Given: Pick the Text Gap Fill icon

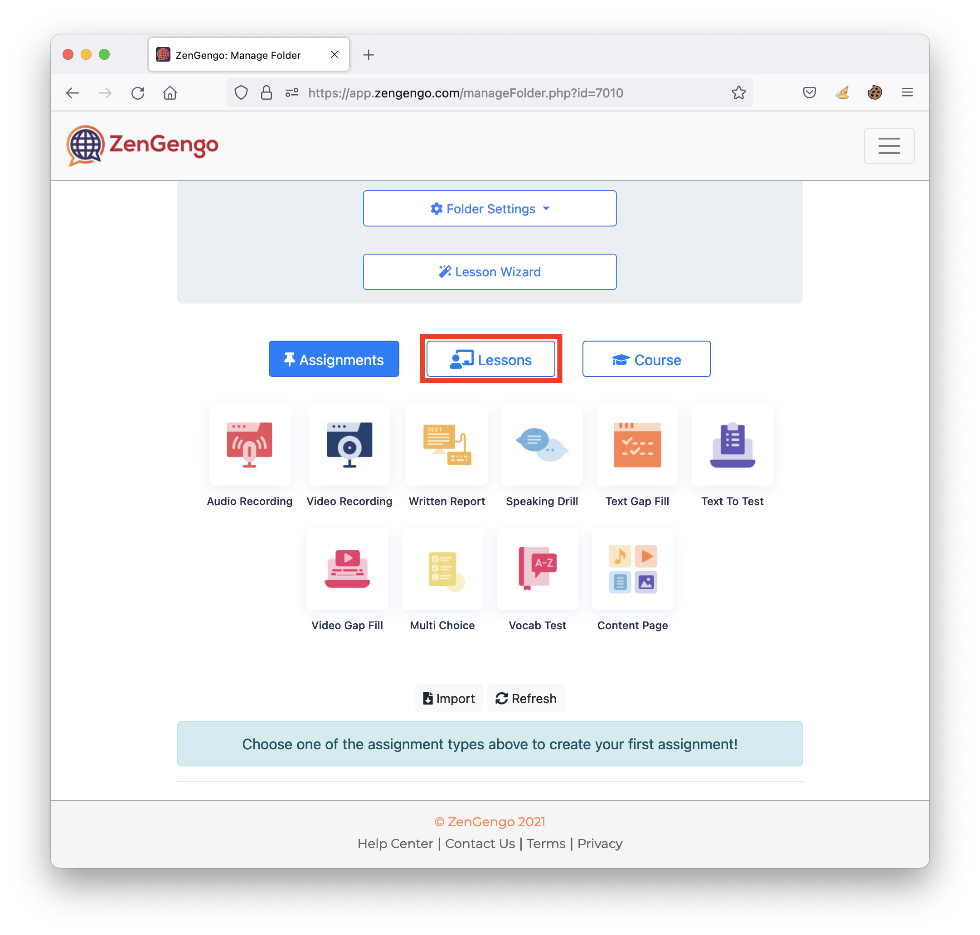Looking at the screenshot, I should (x=637, y=444).
